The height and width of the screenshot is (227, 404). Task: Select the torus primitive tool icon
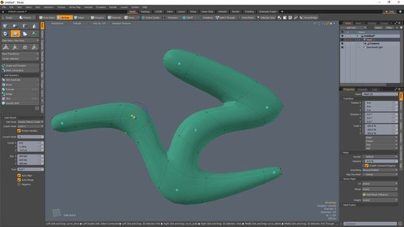[6, 33]
